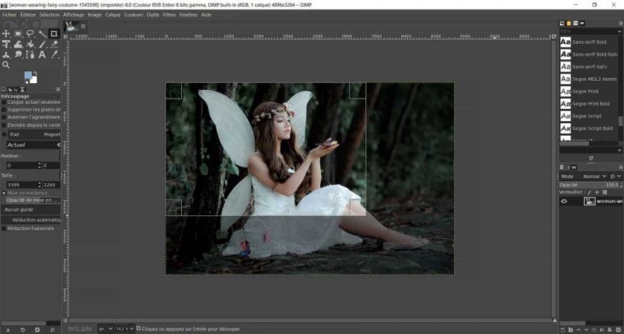Hide the woman-wearing layer with eye icon
Viewport: 624px width, 334px height.
point(564,201)
